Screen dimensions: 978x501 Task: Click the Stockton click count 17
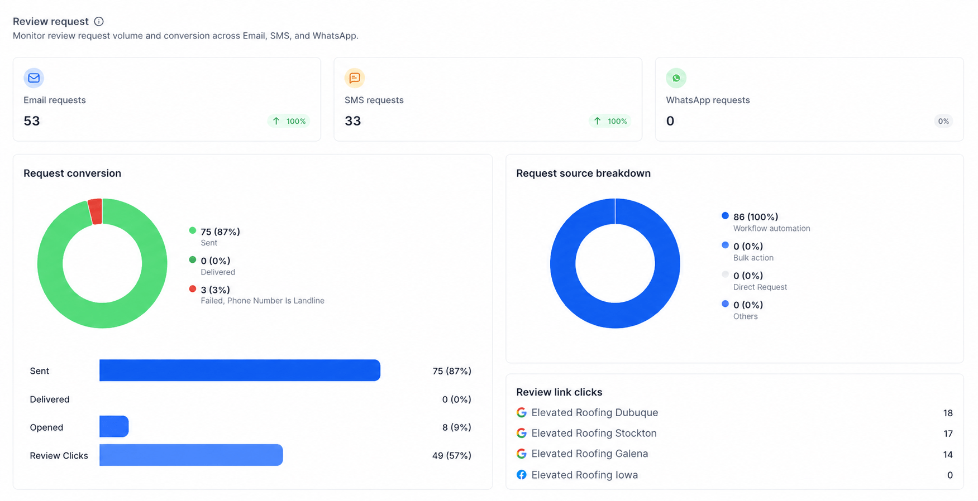point(948,433)
